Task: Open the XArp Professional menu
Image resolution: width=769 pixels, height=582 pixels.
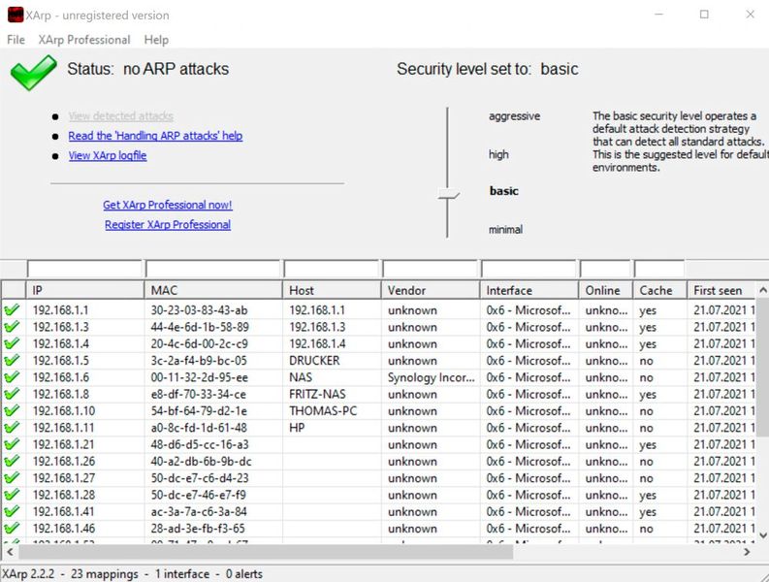Action: [84, 40]
